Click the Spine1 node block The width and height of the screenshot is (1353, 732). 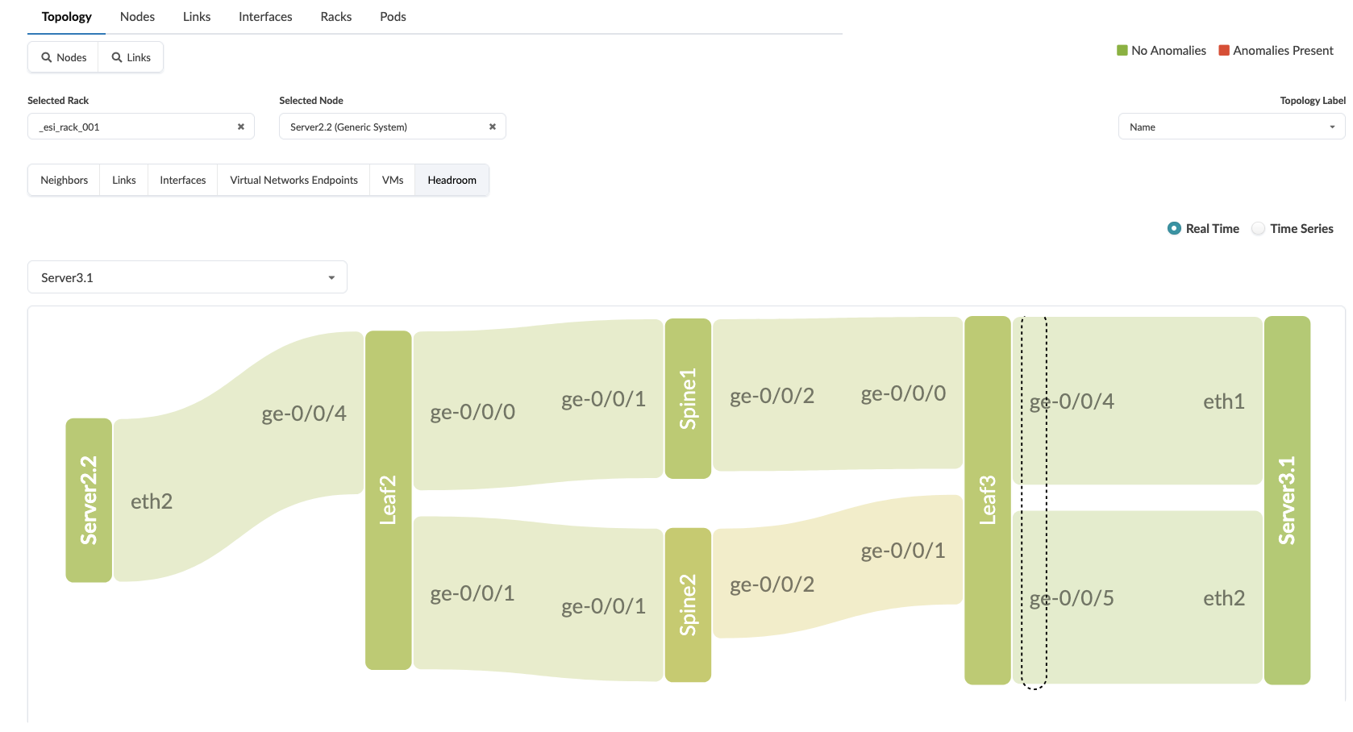pos(688,398)
